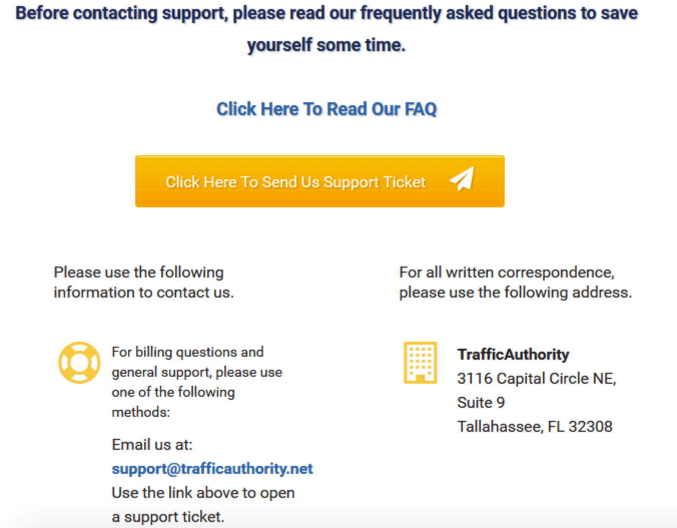Click the yellow lifebuoy support icon

pyautogui.click(x=79, y=363)
